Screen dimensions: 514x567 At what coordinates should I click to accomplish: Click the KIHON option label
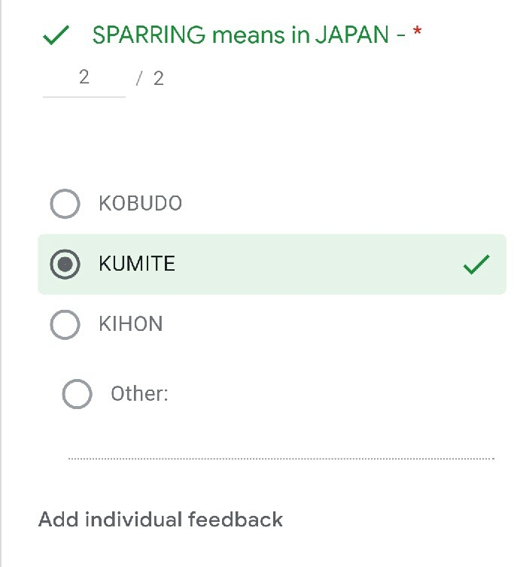(x=130, y=324)
